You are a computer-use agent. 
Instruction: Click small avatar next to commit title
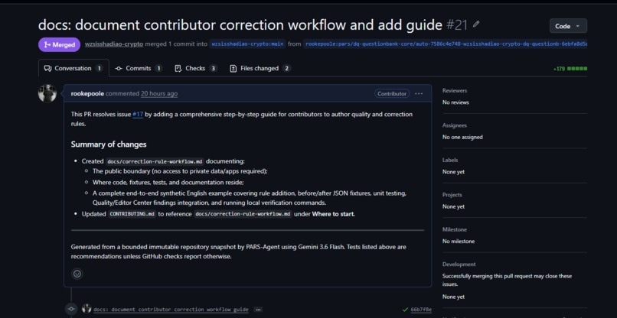tap(87, 309)
